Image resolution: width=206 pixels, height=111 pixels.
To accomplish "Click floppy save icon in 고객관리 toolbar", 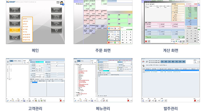I will coord(24,100).
